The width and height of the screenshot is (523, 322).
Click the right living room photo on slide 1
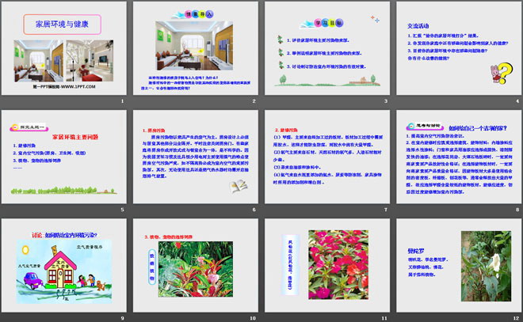[x=90, y=61]
